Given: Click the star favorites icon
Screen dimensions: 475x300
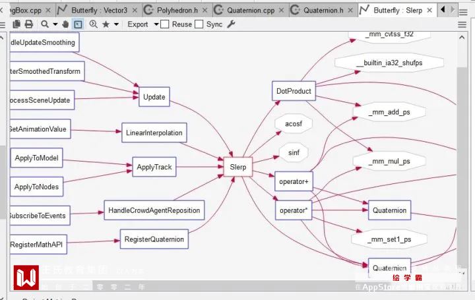Looking at the screenshot, I should click(x=106, y=24).
